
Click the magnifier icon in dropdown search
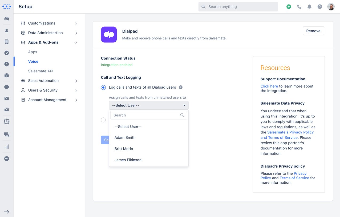(182, 115)
